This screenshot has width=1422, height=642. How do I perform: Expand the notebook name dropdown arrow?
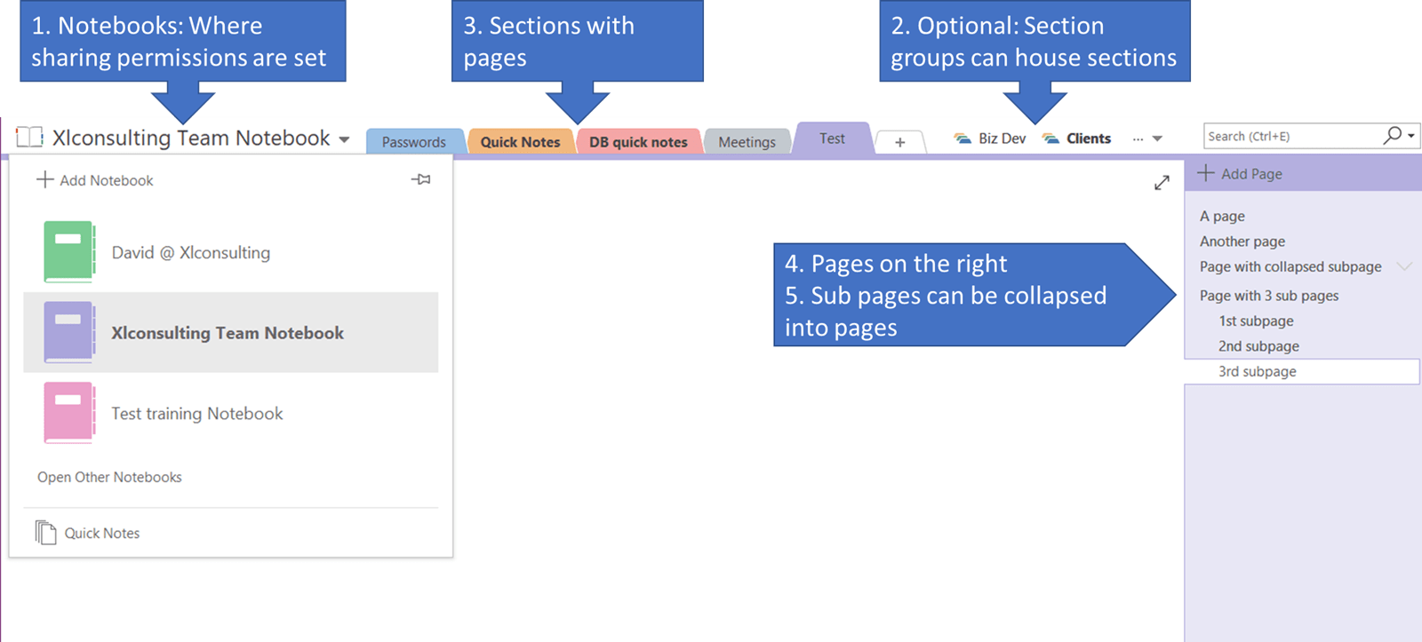click(345, 139)
